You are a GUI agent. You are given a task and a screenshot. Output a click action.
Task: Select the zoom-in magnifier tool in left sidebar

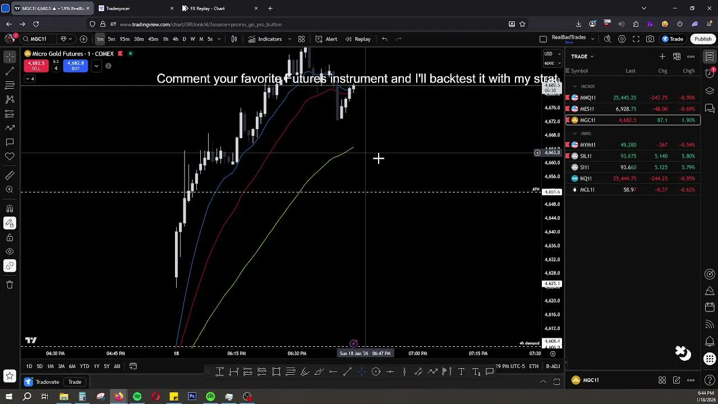(10, 190)
